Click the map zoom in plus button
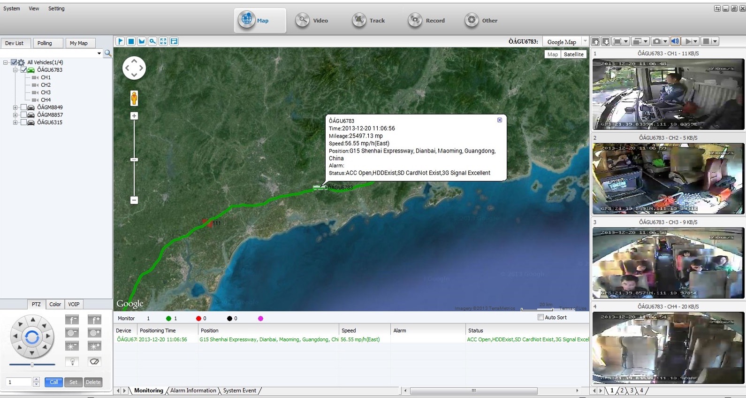This screenshot has width=746, height=398. coord(134,116)
